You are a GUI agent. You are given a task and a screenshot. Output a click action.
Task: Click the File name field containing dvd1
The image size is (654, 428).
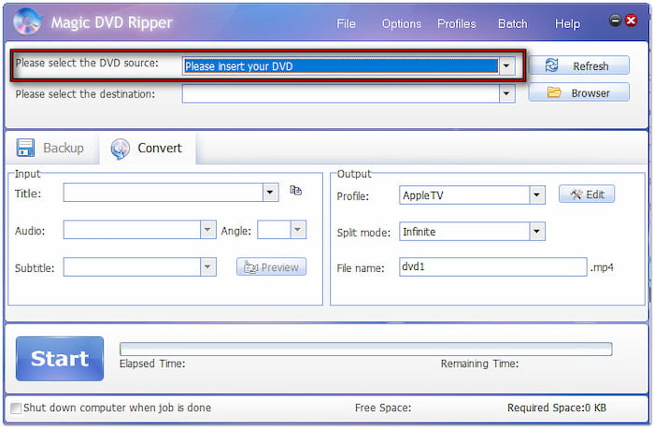pyautogui.click(x=493, y=266)
